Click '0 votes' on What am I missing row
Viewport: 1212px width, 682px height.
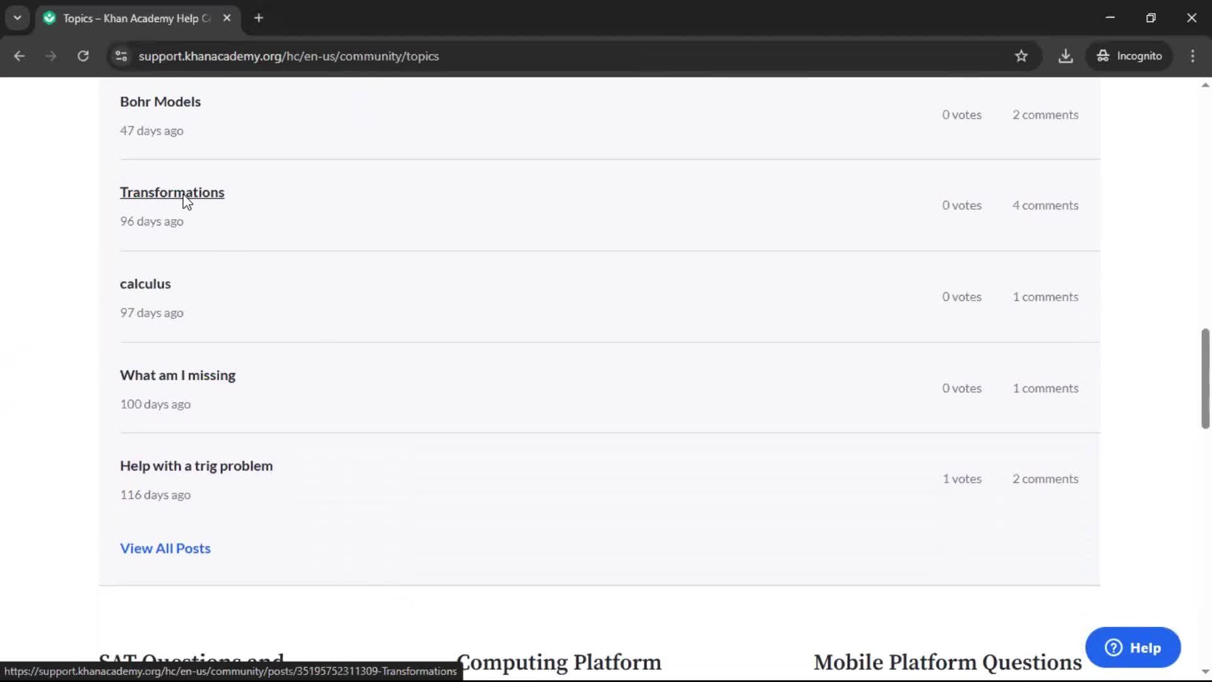click(x=962, y=388)
